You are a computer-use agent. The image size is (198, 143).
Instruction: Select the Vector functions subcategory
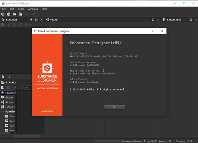10,121
